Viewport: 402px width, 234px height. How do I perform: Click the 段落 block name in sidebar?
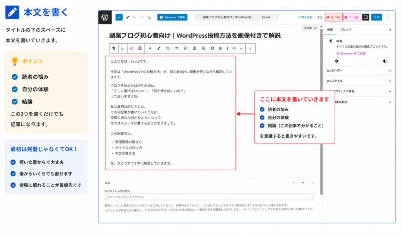tap(339, 41)
